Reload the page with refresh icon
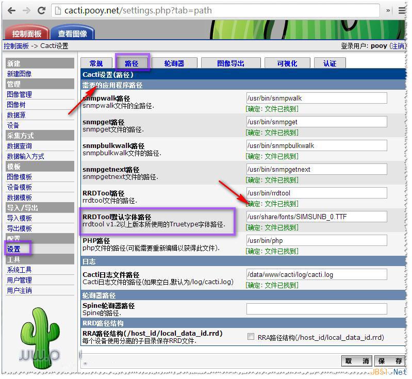Screen dimensions: 412x379 pyautogui.click(x=41, y=10)
